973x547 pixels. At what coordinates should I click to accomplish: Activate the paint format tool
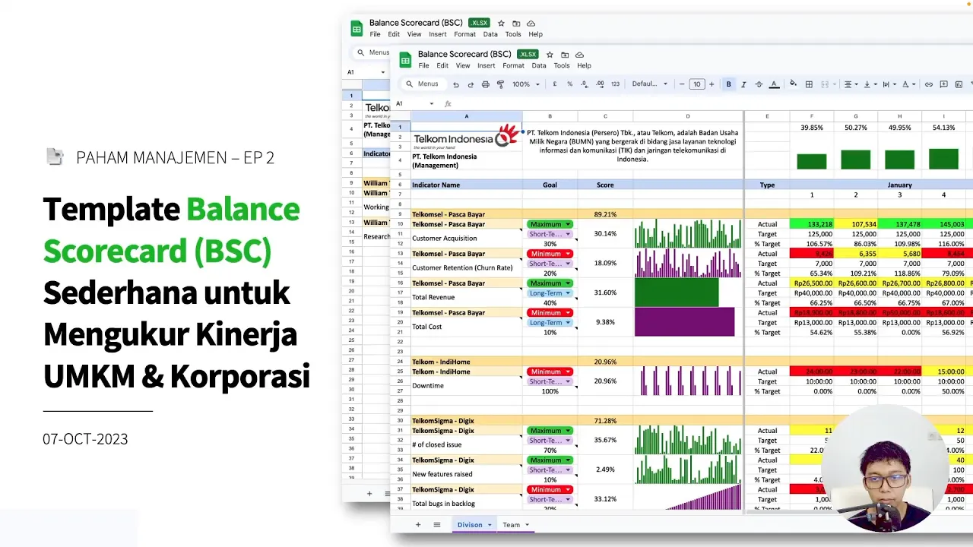500,84
